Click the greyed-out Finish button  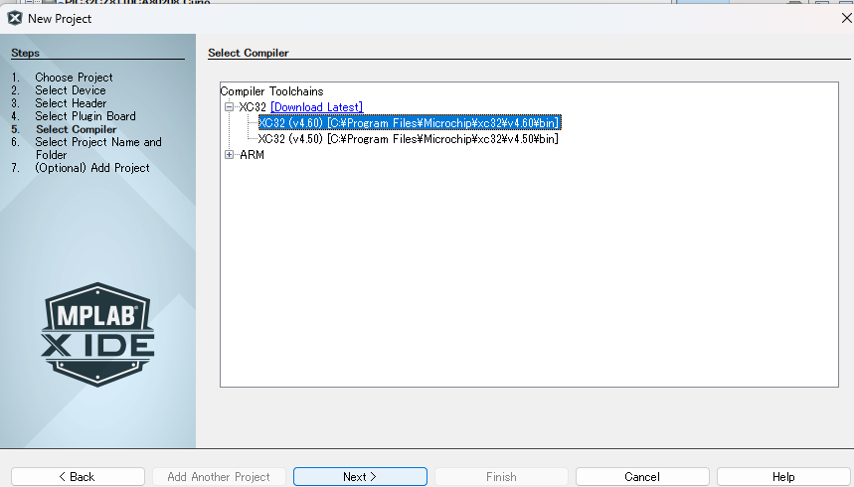[501, 477]
